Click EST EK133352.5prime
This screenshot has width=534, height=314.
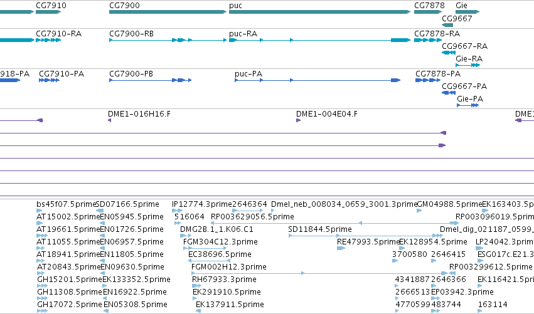[136, 280]
